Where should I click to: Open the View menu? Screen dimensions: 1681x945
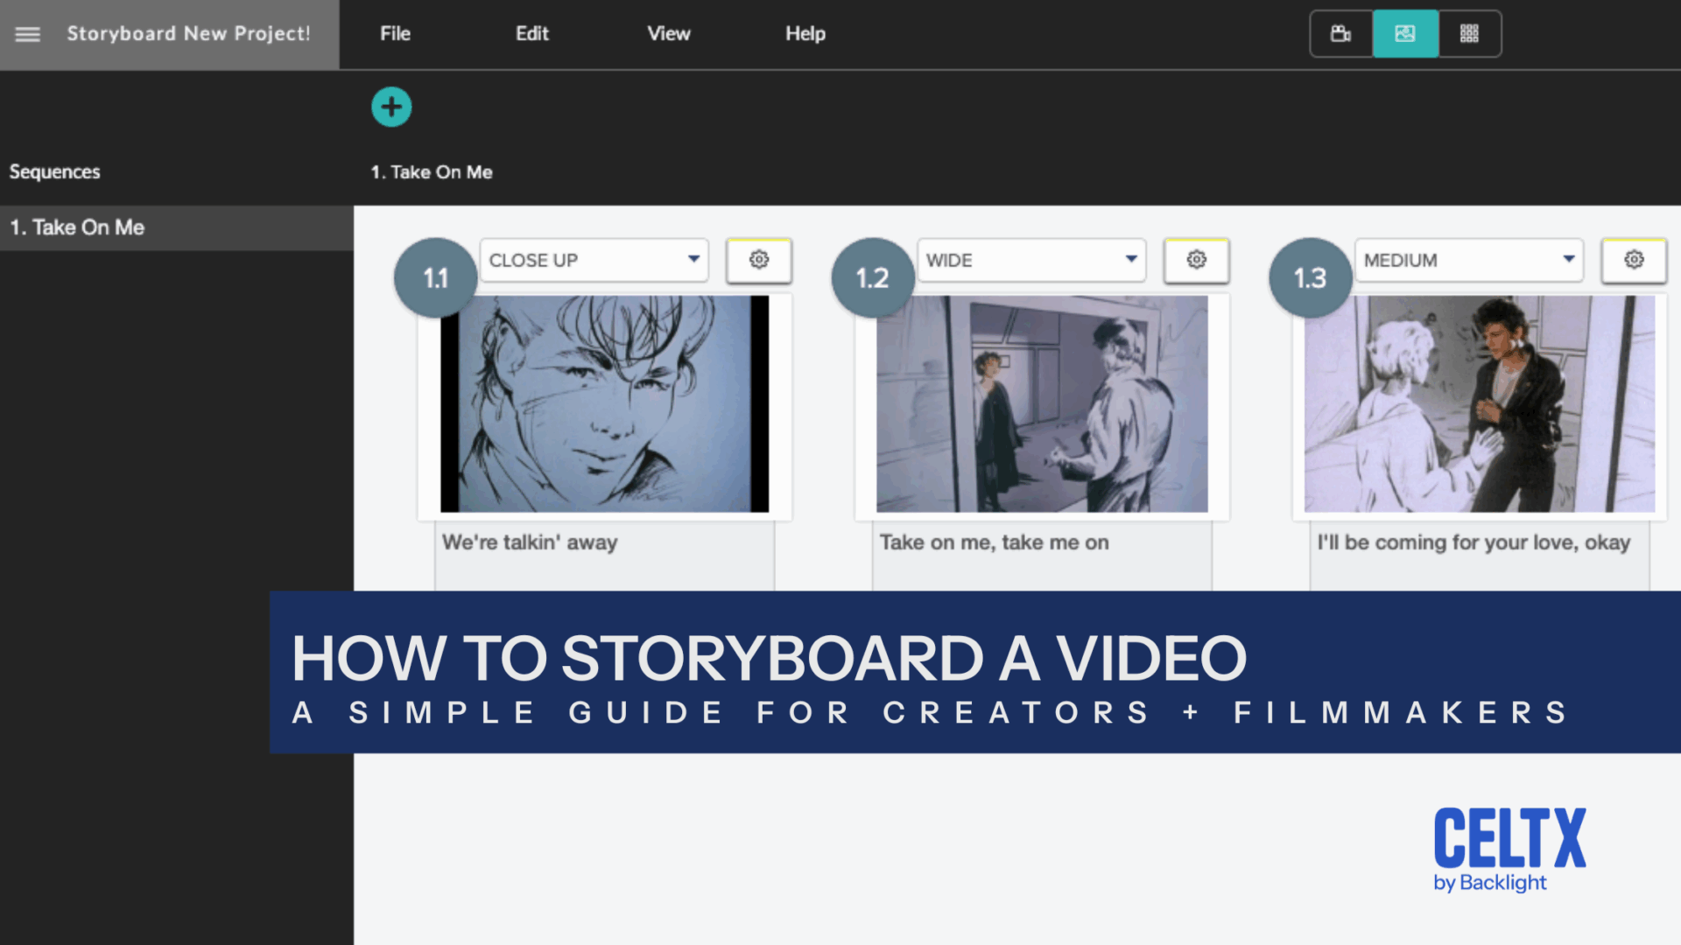(668, 33)
